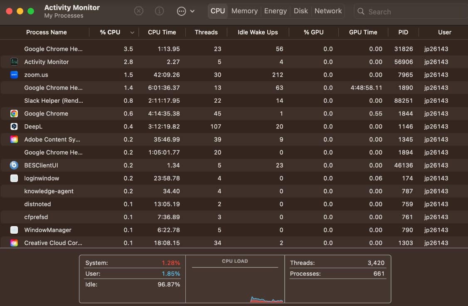Click the User 1.85% value
468x306 pixels.
point(171,274)
